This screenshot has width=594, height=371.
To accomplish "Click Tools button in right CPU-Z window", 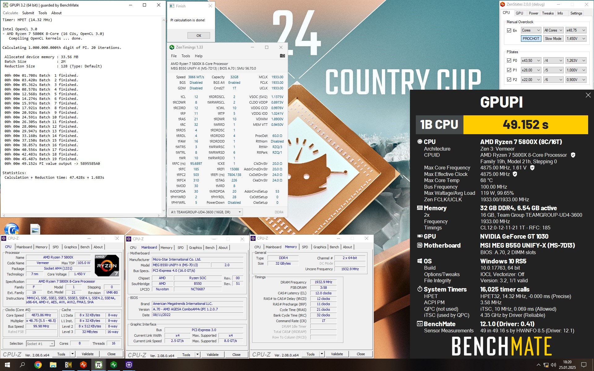I will 311,354.
